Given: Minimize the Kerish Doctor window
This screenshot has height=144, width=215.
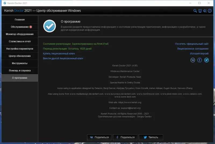Looking at the screenshot, I should [x=190, y=3].
